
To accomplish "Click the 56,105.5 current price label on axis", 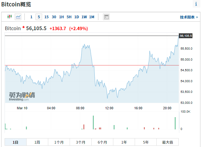I will coord(186,36).
